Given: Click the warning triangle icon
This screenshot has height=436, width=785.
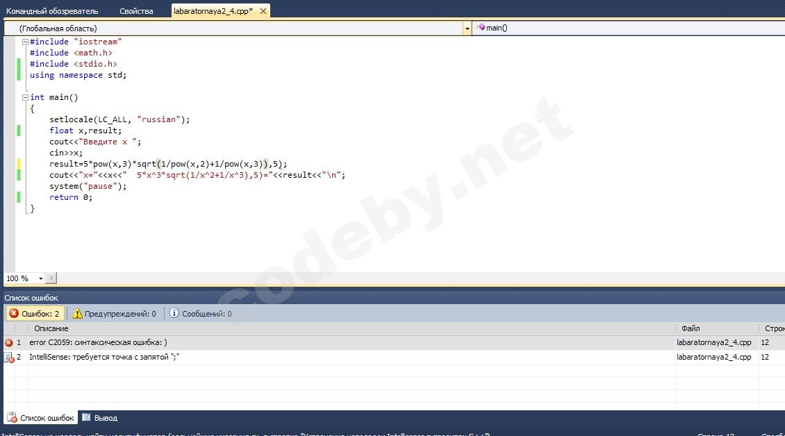Looking at the screenshot, I should [x=77, y=314].
